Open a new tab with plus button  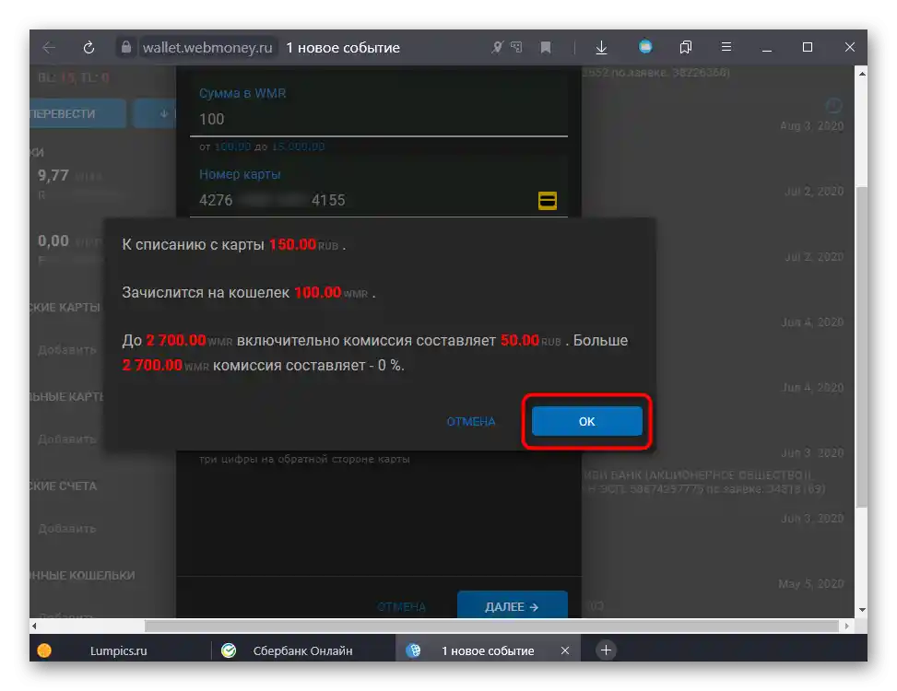coord(606,650)
